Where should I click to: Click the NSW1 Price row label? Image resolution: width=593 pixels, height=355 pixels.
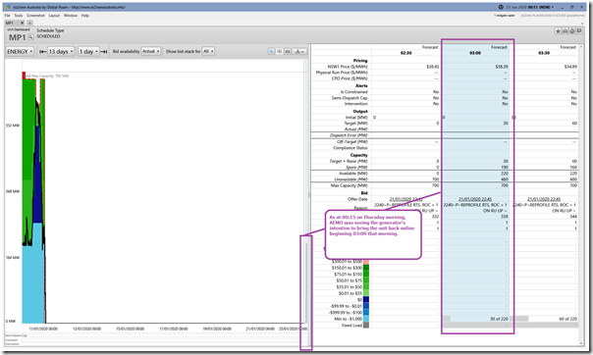tap(349, 67)
